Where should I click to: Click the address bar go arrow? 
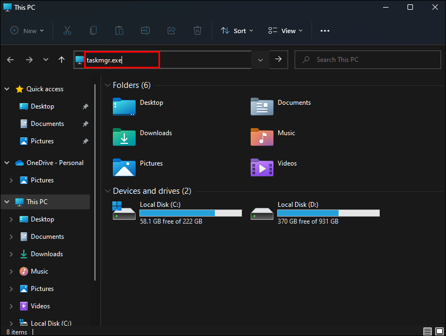tap(278, 60)
